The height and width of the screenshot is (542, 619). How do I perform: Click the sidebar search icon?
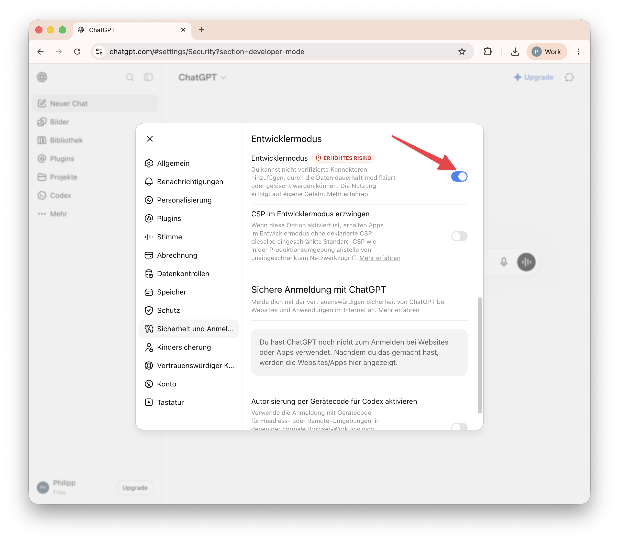[130, 77]
